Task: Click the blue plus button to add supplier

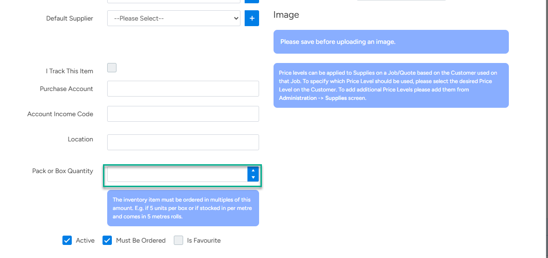Action: pos(252,18)
